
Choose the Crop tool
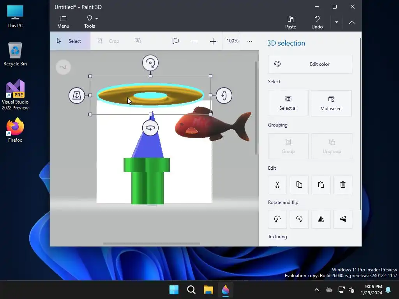coord(108,41)
